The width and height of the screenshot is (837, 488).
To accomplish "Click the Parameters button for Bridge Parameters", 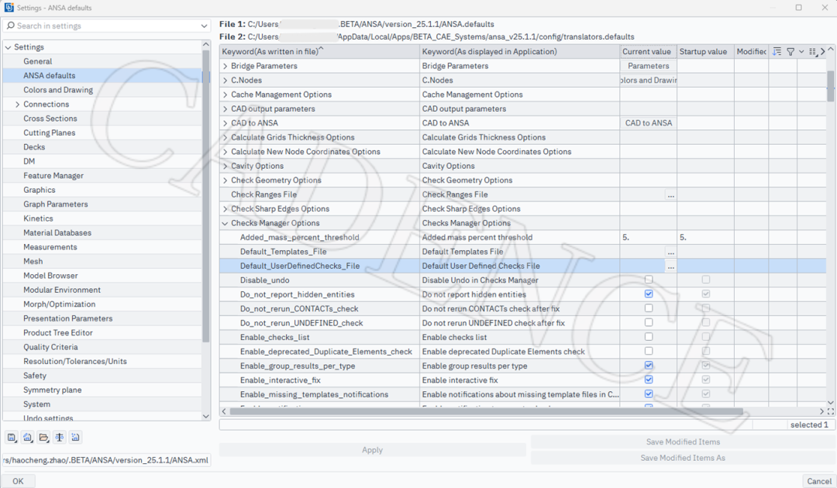I will 648,66.
